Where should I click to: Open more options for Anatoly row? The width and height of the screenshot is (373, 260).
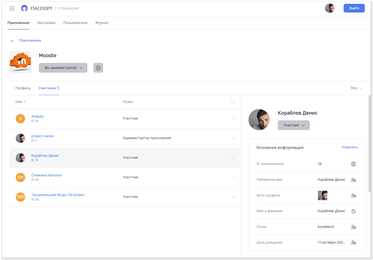tap(233, 119)
